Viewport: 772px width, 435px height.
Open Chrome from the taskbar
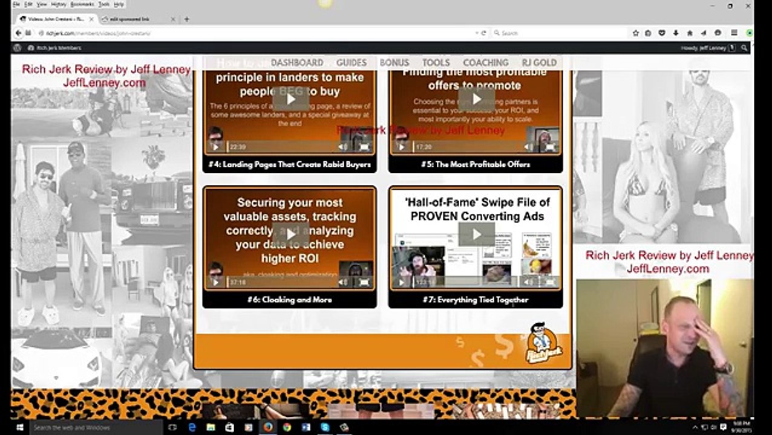pos(287,427)
